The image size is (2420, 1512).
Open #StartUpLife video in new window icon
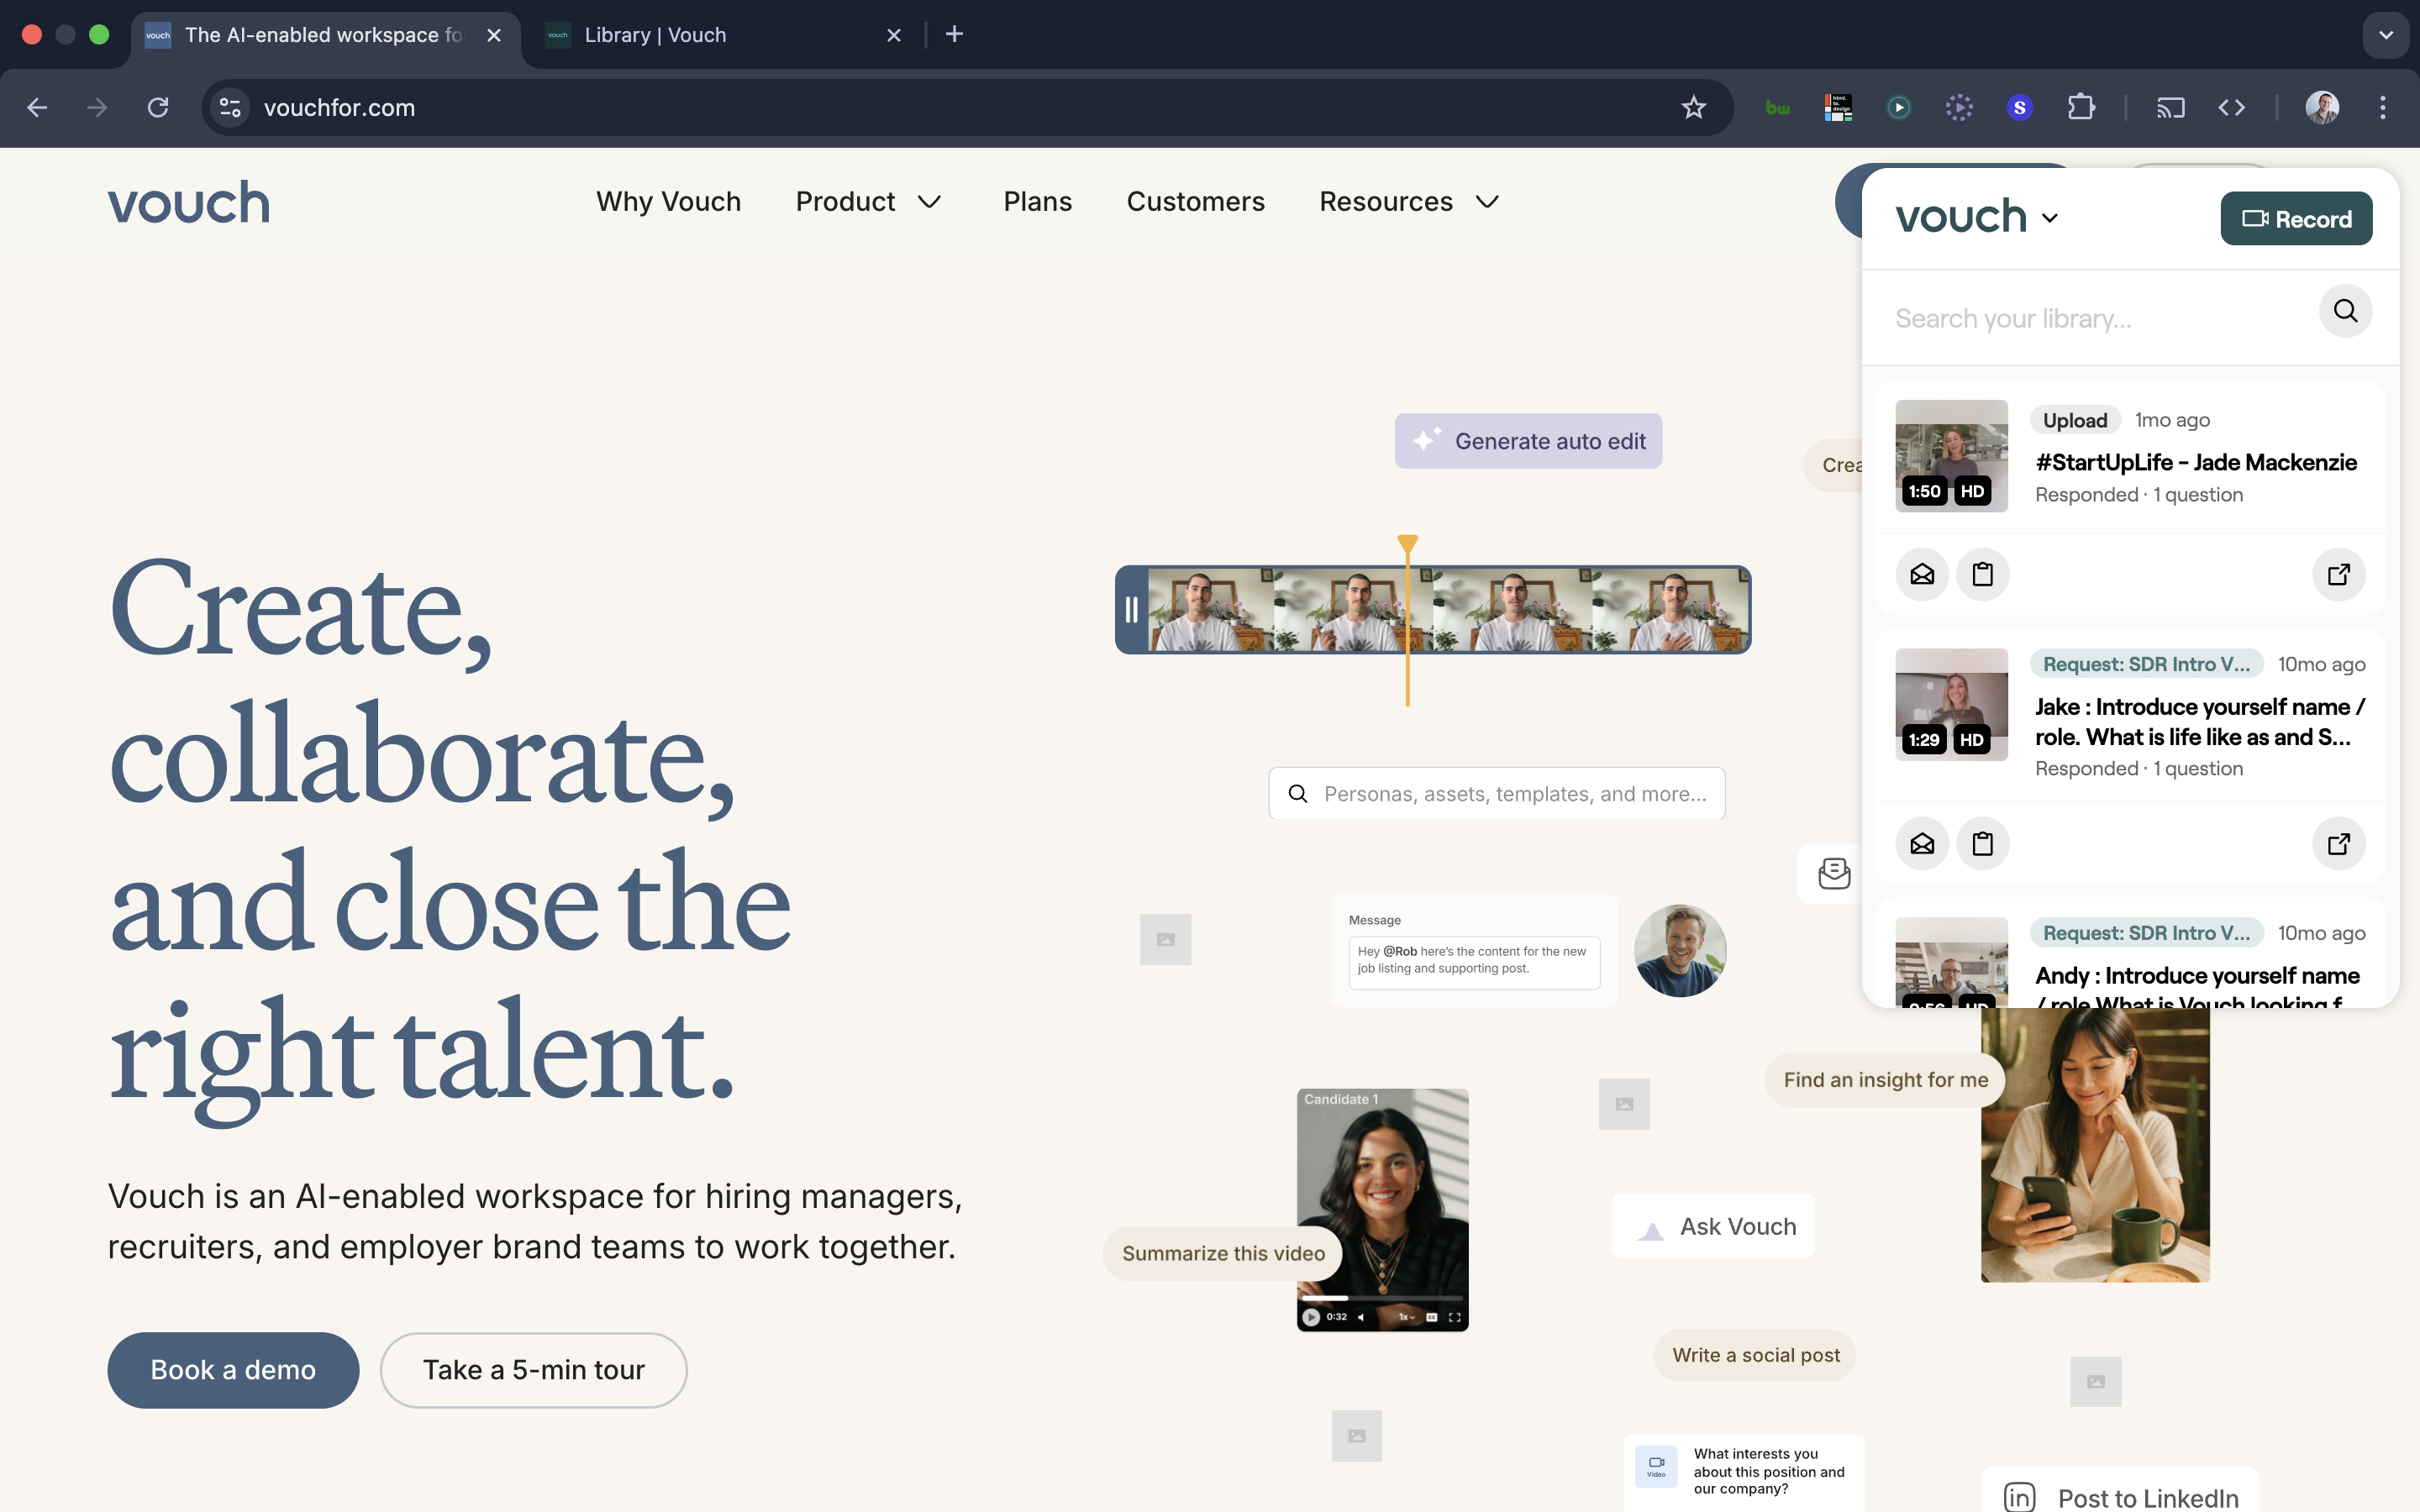point(2339,574)
